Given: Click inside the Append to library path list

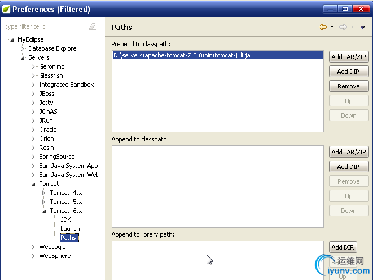Looking at the screenshot, I should pos(218,260).
